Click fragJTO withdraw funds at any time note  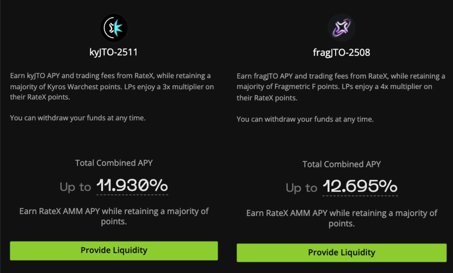(x=305, y=119)
